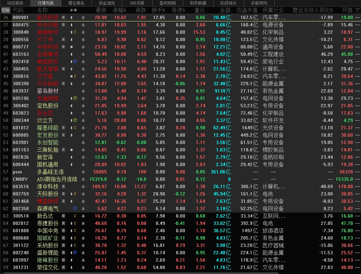
Task: Select the stock name 采纳股份
Action: pos(48,245)
